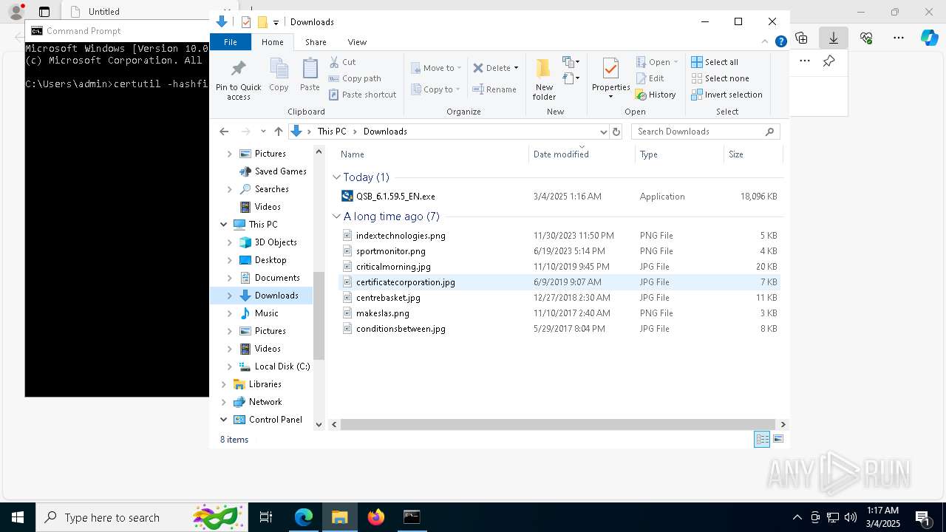The height and width of the screenshot is (532, 946).
Task: Go up one folder level arrow
Action: pyautogui.click(x=278, y=132)
